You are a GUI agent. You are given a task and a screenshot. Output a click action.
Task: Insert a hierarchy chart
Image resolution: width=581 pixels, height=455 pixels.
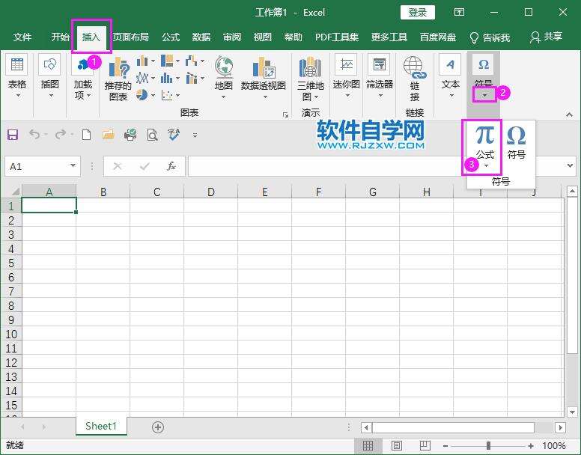(170, 61)
